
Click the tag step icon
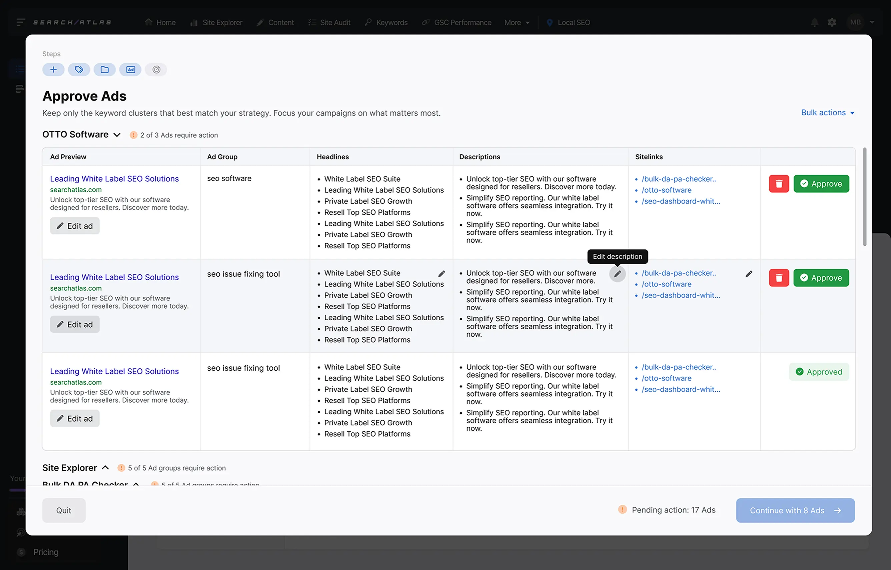point(79,70)
